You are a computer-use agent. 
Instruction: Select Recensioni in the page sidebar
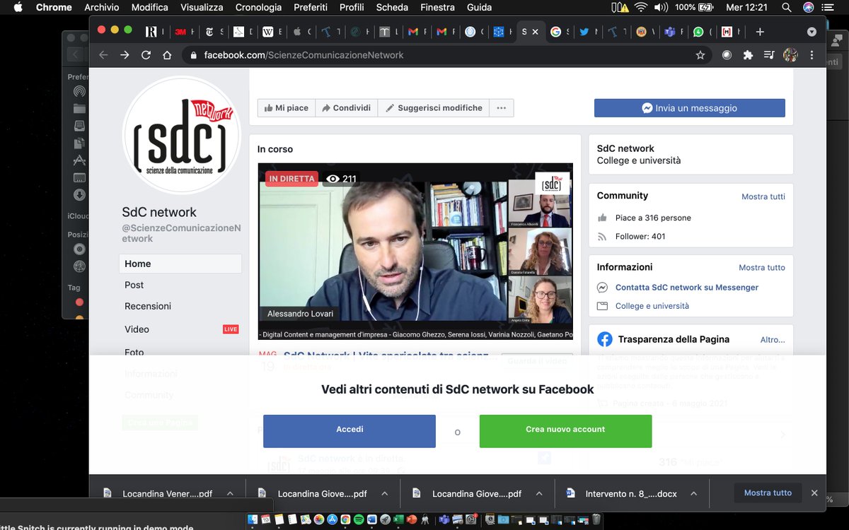(x=148, y=306)
